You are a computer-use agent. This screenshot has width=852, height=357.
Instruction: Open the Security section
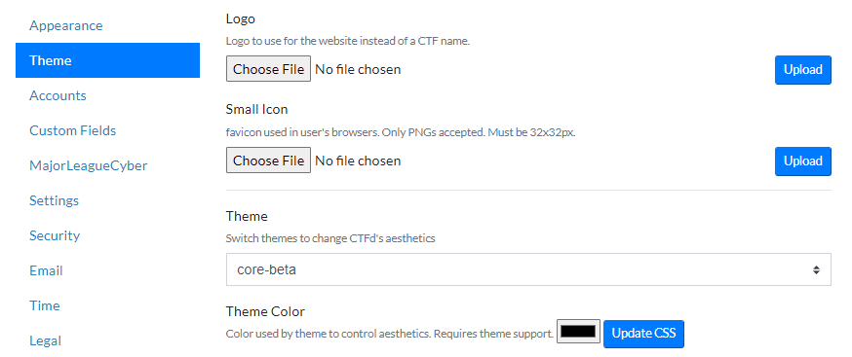pyautogui.click(x=55, y=235)
